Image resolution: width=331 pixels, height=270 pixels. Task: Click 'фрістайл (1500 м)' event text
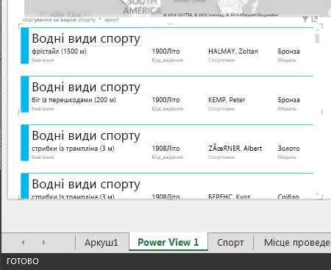(59, 51)
